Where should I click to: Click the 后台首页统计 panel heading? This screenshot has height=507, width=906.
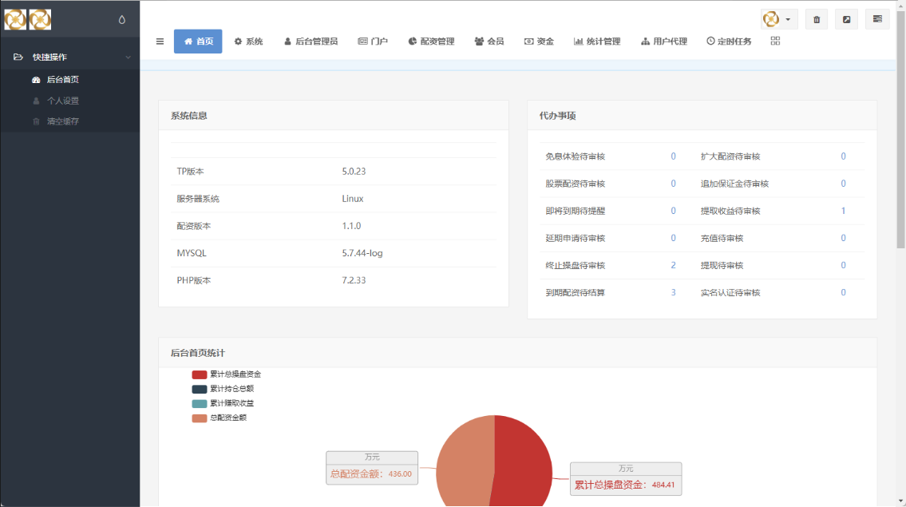pyautogui.click(x=198, y=353)
